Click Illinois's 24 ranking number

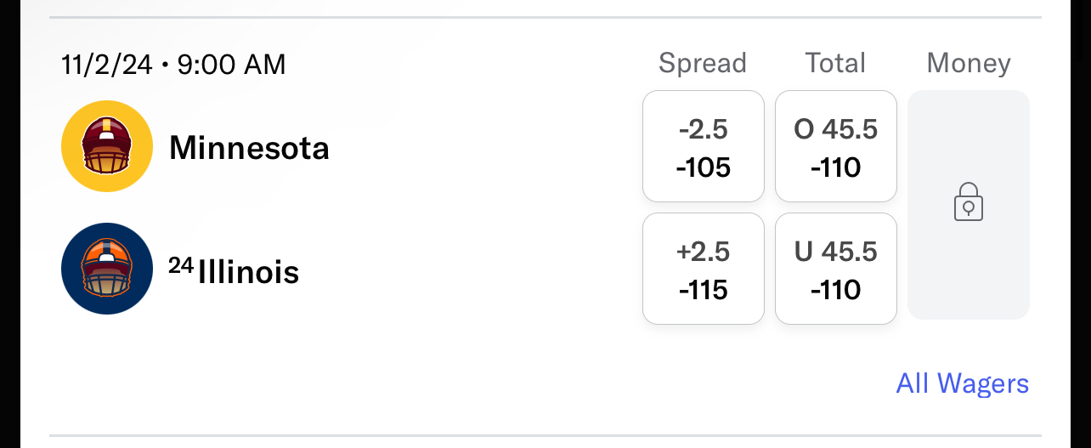(x=180, y=265)
